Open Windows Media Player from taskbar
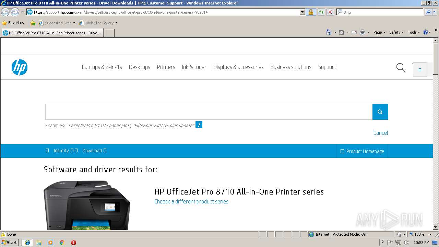Screen dimensions: 439x247 click(50, 243)
